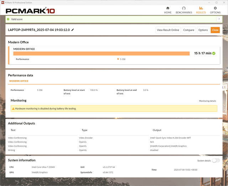This screenshot has width=228, height=186.
Task: Click the Intel(R) Corporation Intel(R) Graphics output
Action: pos(168,146)
